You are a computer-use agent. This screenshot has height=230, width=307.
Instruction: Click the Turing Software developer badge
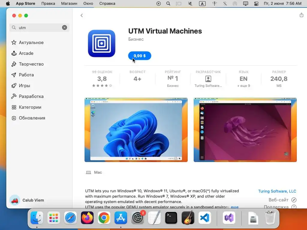click(x=208, y=79)
